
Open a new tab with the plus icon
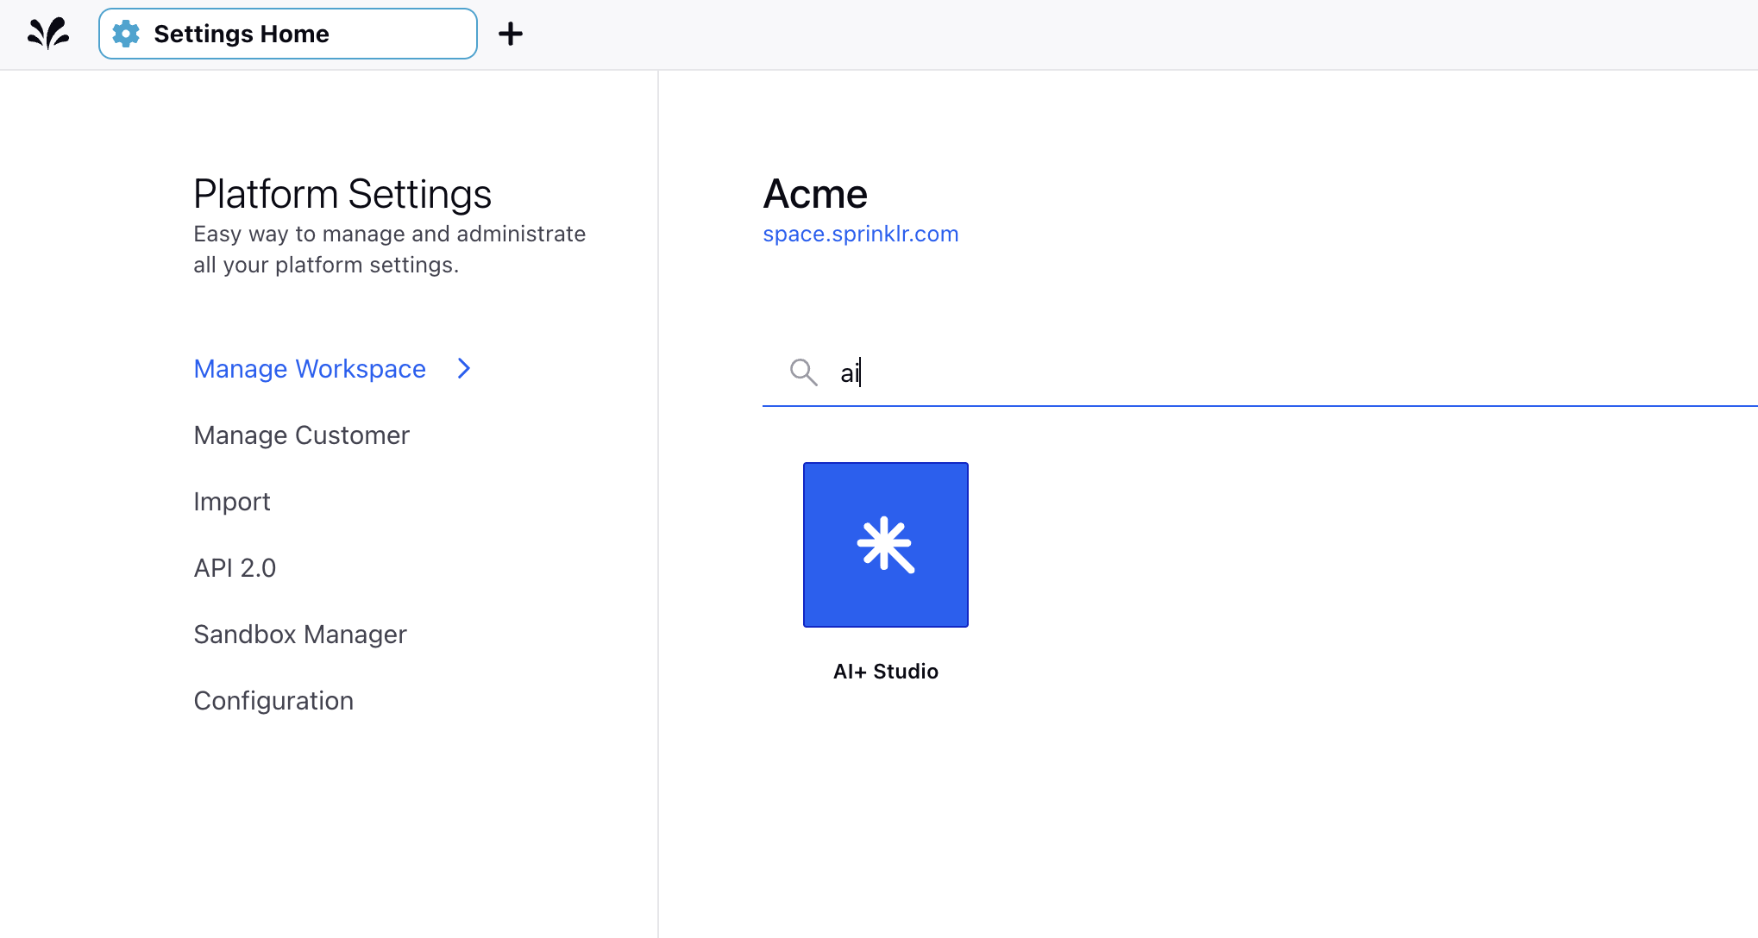(511, 34)
